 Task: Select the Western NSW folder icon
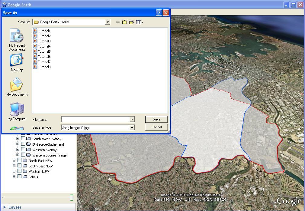click(x=25, y=171)
